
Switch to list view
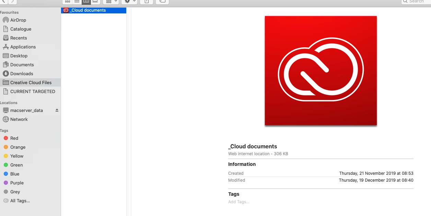click(77, 1)
